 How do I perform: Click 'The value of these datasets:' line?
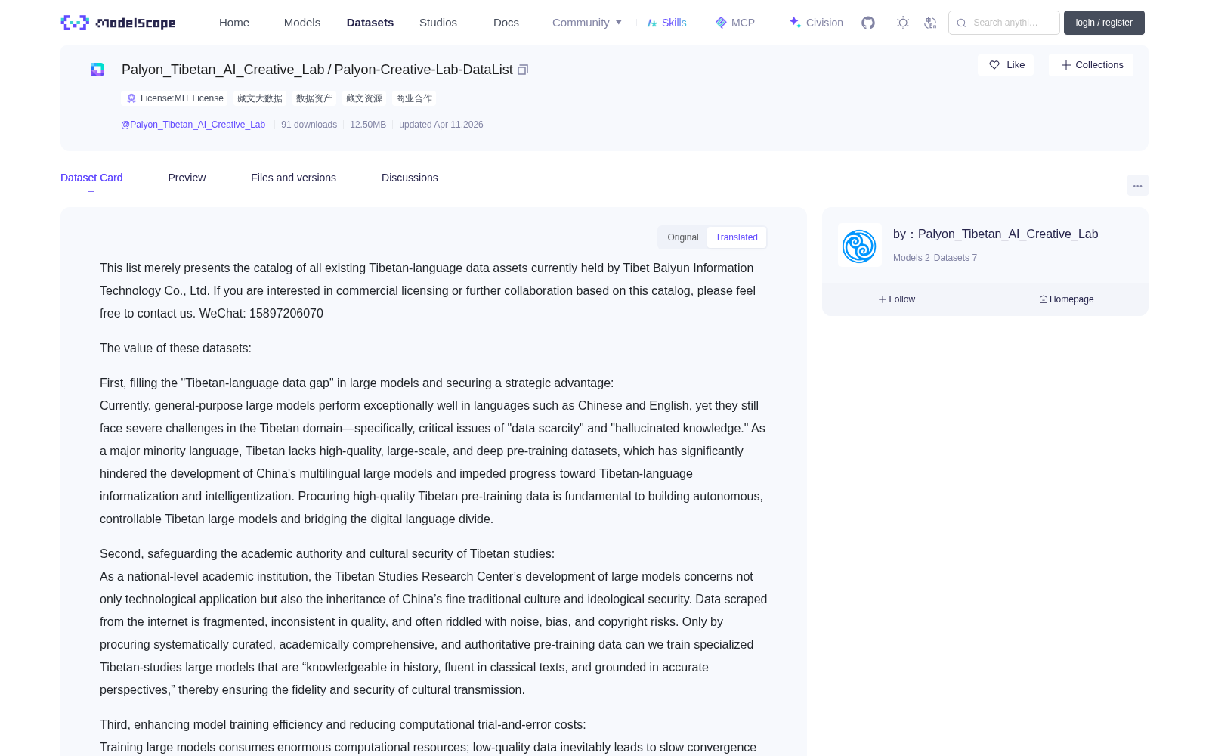click(x=175, y=348)
